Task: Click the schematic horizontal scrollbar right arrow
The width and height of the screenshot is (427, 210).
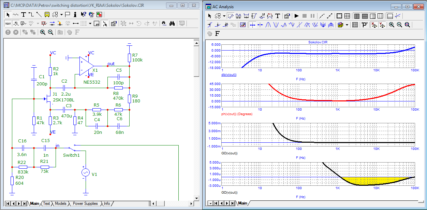Action: (x=191, y=204)
